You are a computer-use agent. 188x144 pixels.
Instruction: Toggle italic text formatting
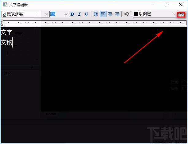click(79, 14)
